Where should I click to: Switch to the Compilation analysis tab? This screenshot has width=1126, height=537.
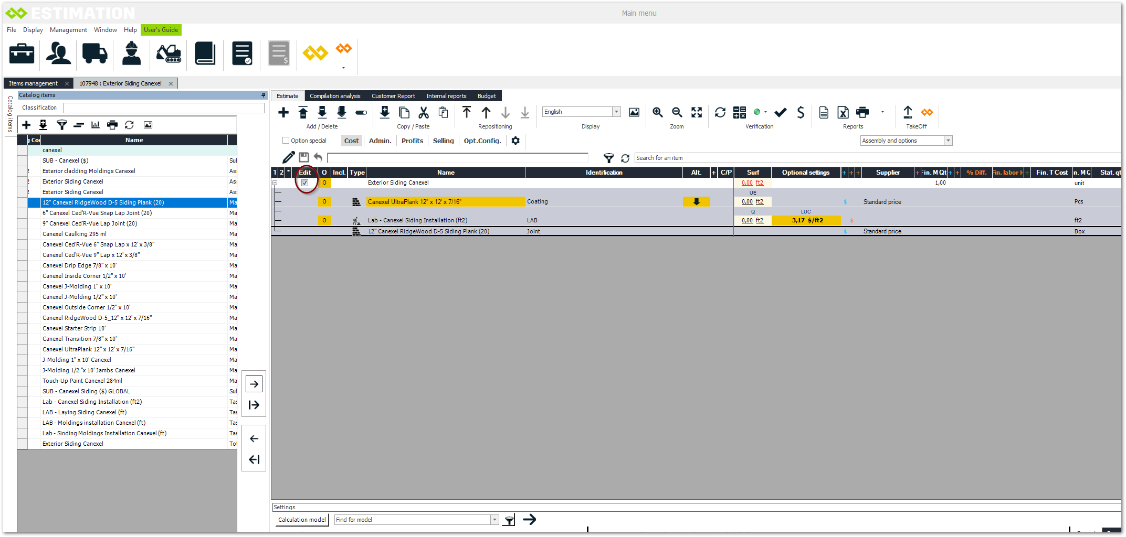335,96
